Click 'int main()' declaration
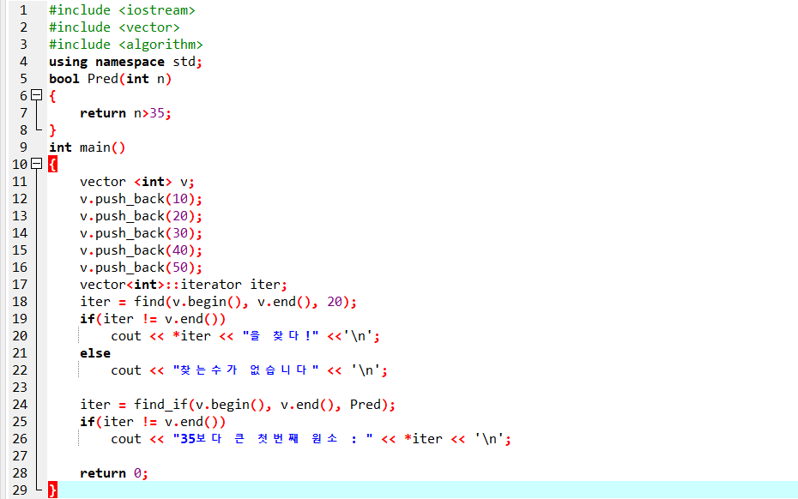 click(87, 147)
